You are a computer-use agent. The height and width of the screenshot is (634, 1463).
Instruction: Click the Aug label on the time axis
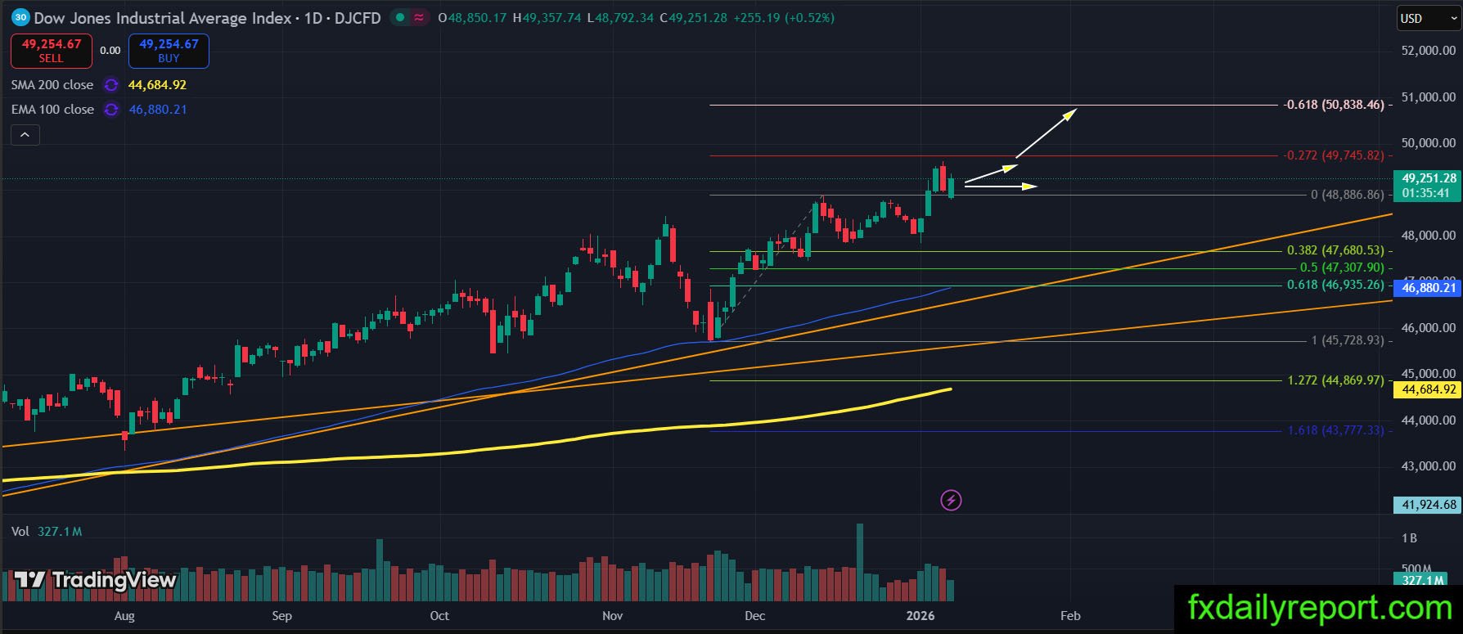(x=124, y=615)
